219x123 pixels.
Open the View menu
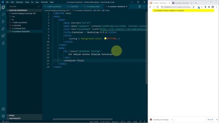coord(27,2)
